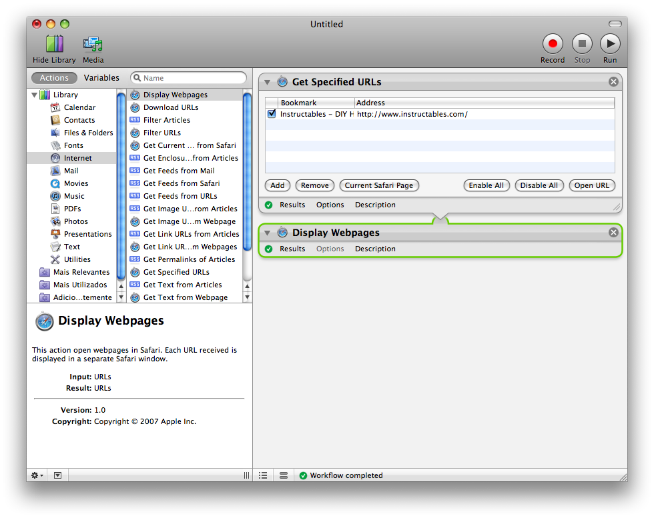Select Filter URLs action
Screen dimensions: 654x518
pyautogui.click(x=186, y=133)
